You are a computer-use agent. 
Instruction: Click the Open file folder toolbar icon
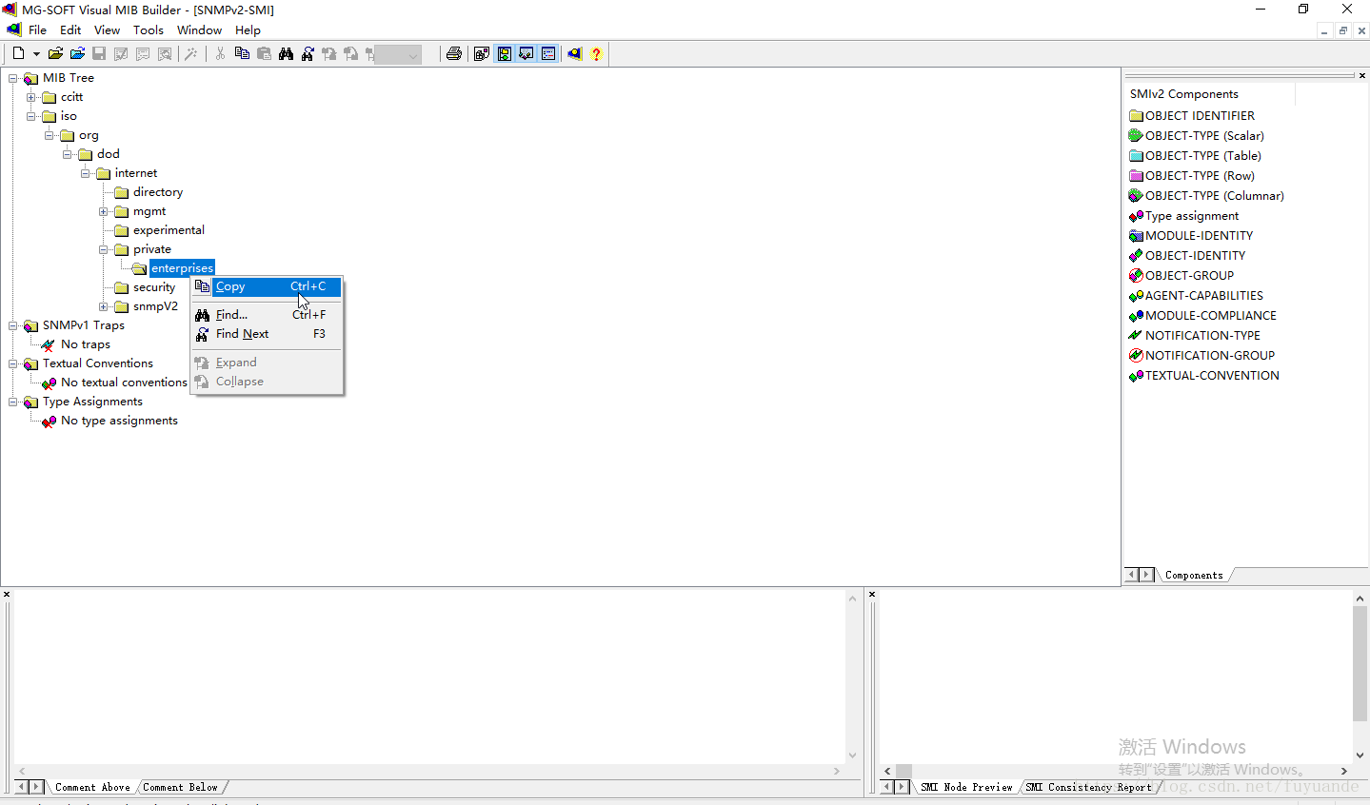pyautogui.click(x=55, y=54)
